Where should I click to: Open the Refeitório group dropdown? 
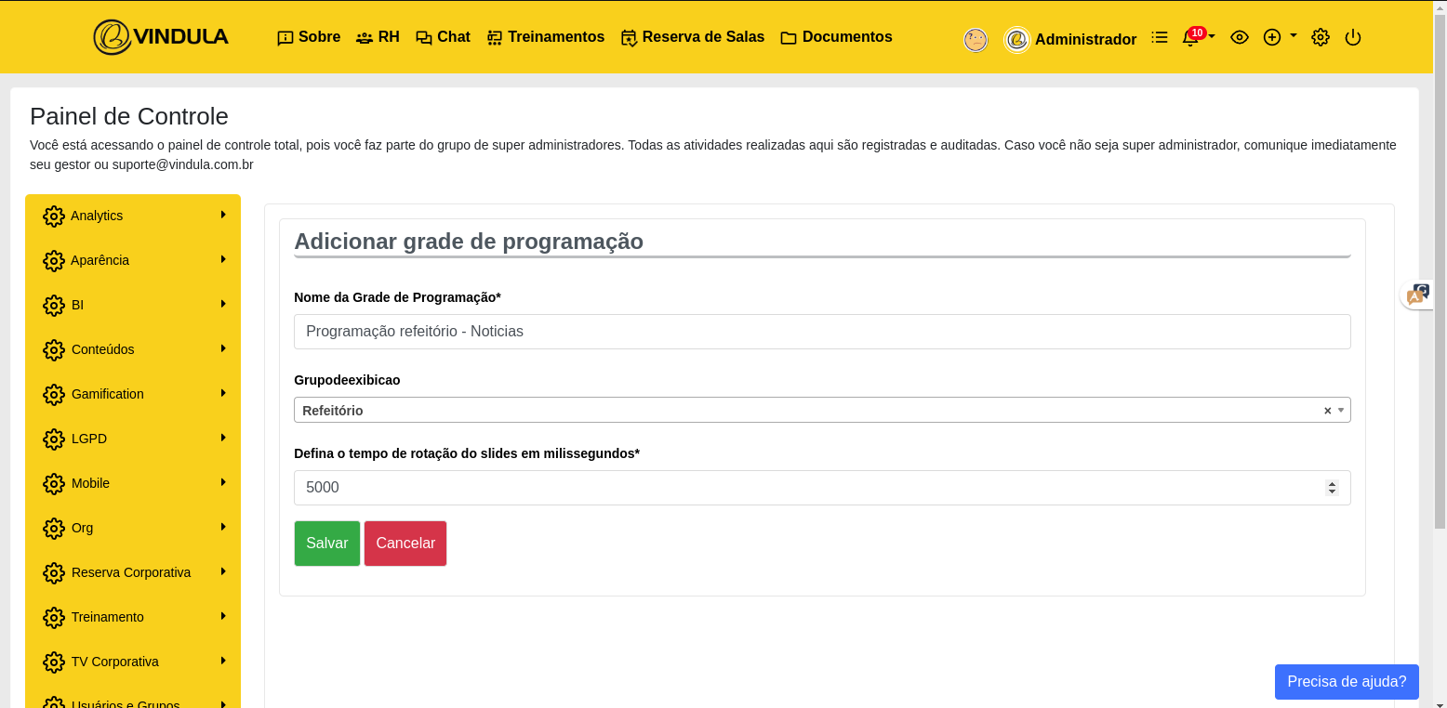pos(822,410)
